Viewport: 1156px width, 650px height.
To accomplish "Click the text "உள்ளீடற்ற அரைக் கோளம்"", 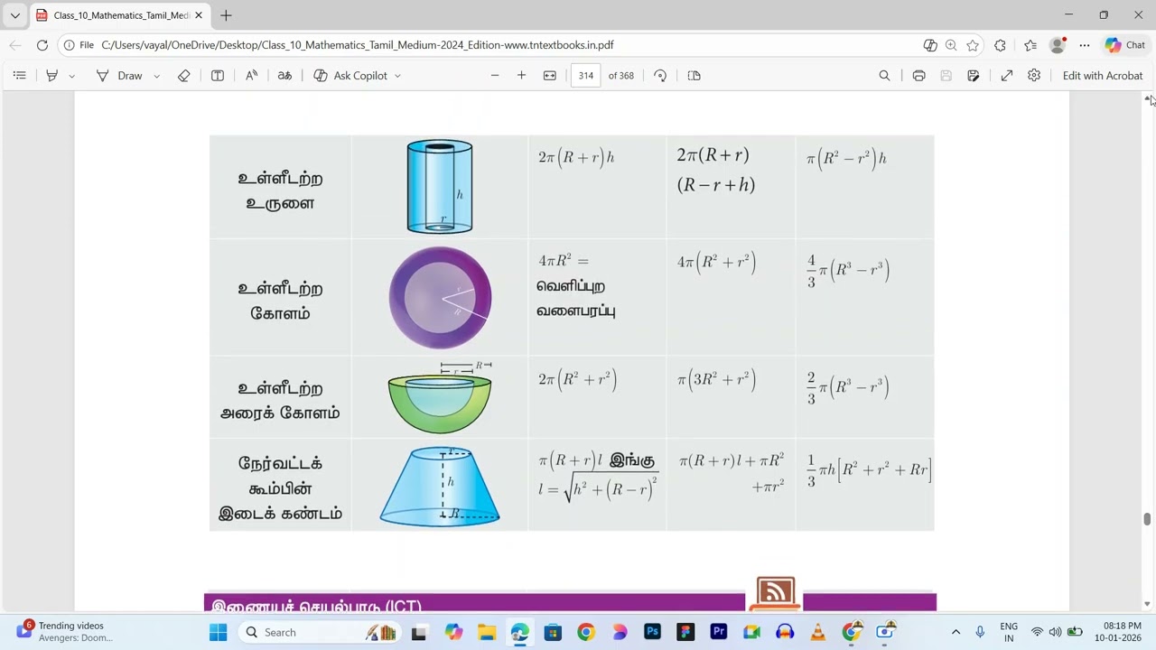I will (280, 400).
